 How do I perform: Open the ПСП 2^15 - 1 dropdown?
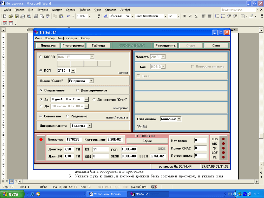(x=73, y=71)
